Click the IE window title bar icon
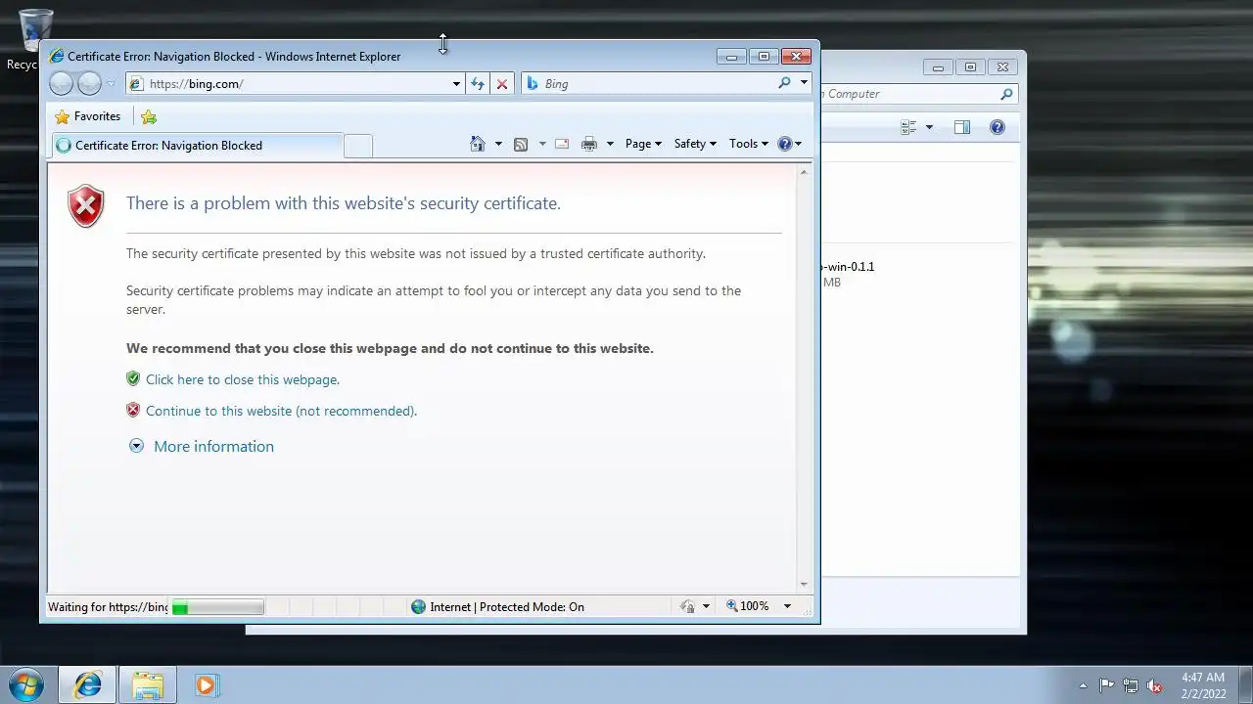Viewport: 1253px width, 704px height. pyautogui.click(x=57, y=56)
